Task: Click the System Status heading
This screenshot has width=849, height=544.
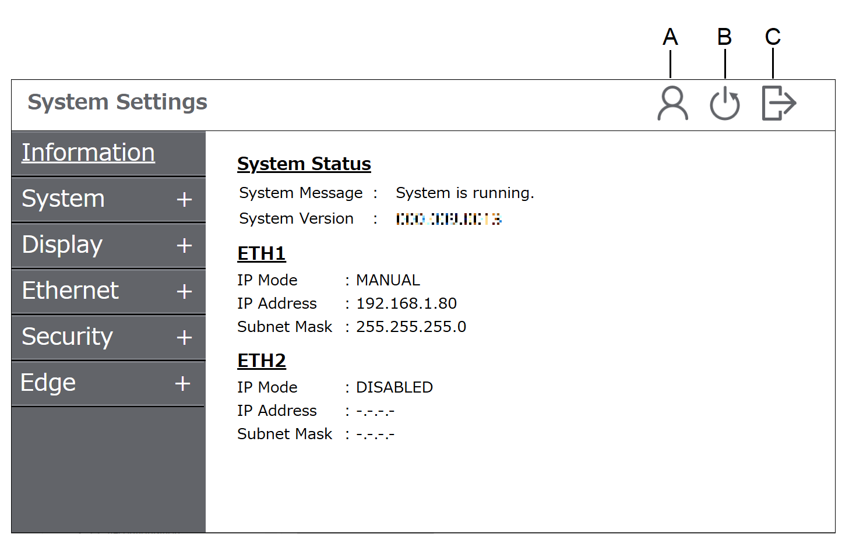Action: [x=304, y=164]
